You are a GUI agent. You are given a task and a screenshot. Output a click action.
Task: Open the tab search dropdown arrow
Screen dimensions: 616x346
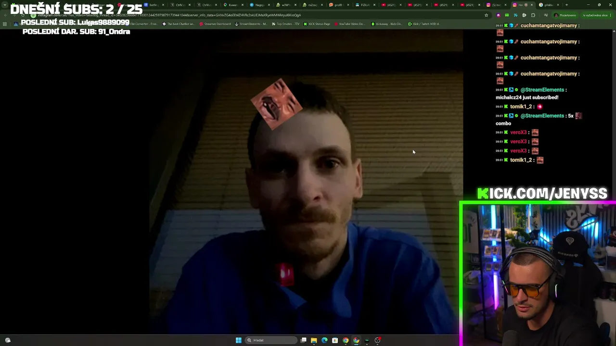[x=5, y=5]
